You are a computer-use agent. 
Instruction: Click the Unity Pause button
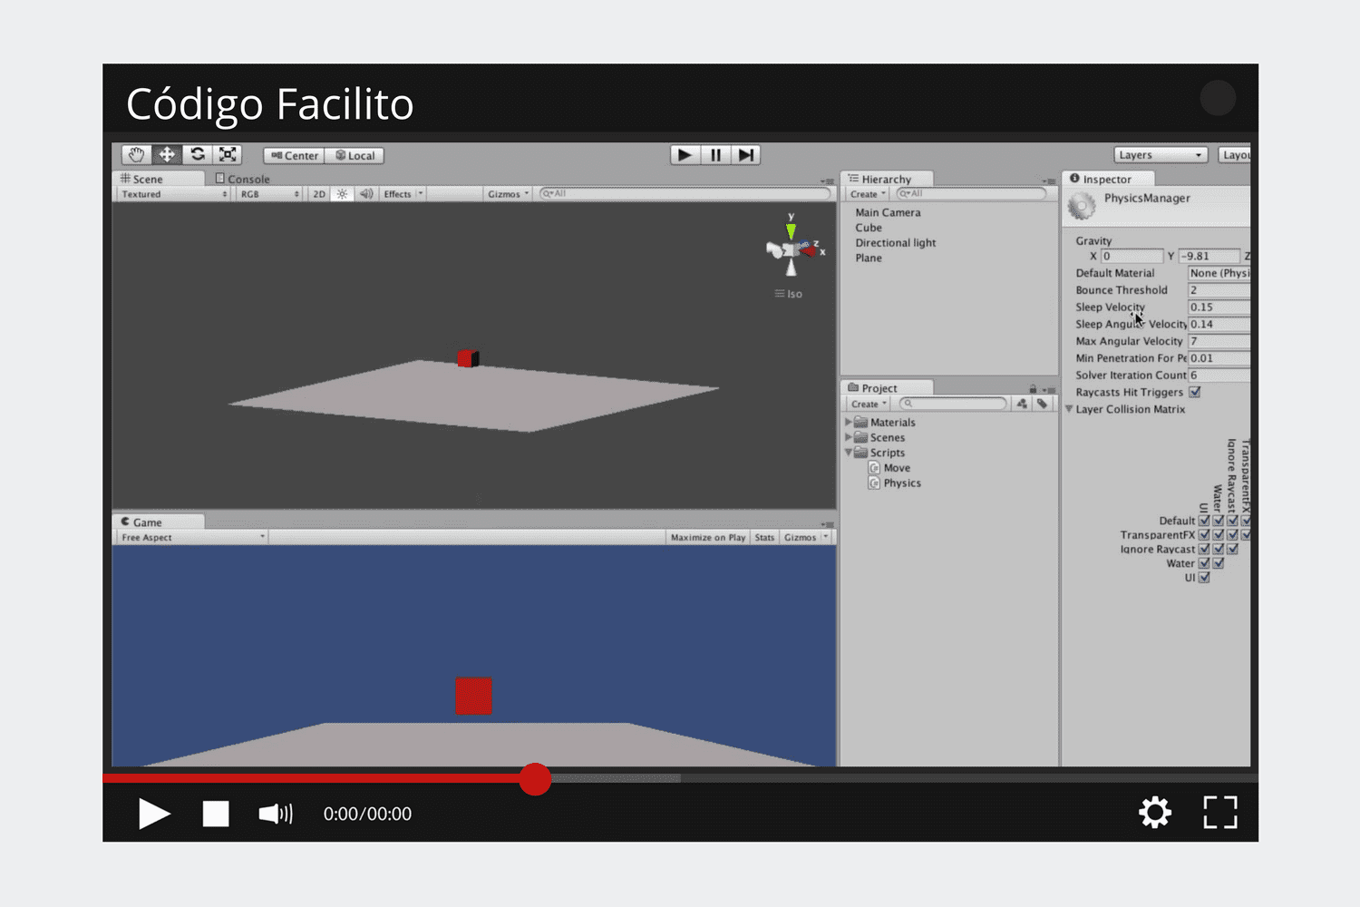coord(715,155)
